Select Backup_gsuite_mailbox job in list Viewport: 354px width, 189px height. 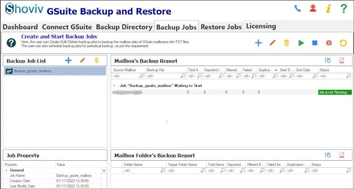[55, 71]
